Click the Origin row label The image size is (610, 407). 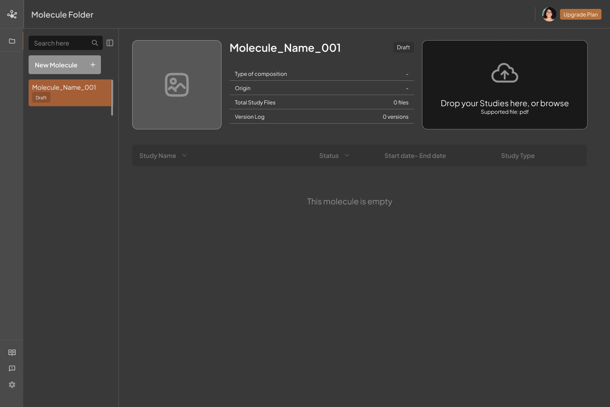[x=242, y=88]
